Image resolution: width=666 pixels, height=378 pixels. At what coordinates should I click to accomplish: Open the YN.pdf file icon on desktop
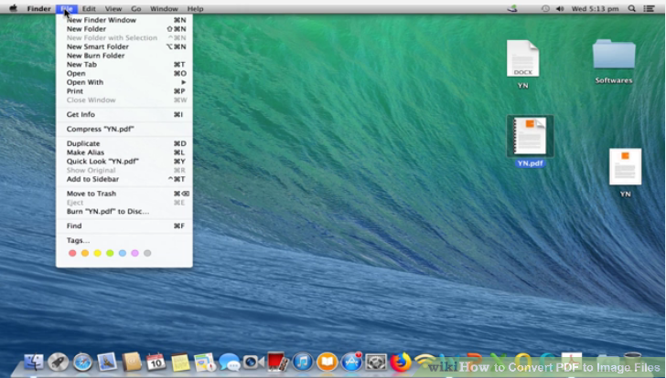pos(530,136)
